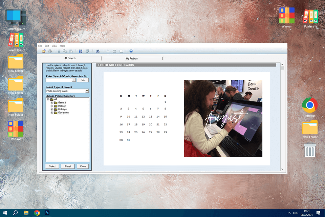Select the Occasions folder in tree
The height and width of the screenshot is (217, 325).
click(61, 113)
